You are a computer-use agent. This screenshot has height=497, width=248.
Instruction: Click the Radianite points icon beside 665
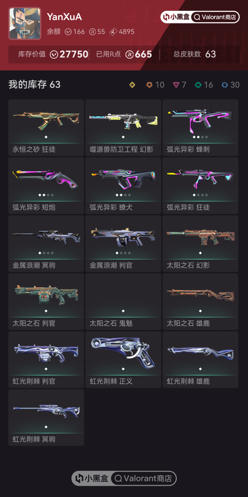click(129, 54)
